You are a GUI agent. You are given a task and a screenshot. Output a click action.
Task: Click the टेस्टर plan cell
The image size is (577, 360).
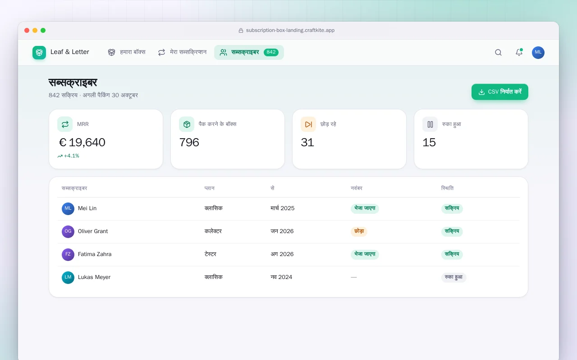pos(211,255)
